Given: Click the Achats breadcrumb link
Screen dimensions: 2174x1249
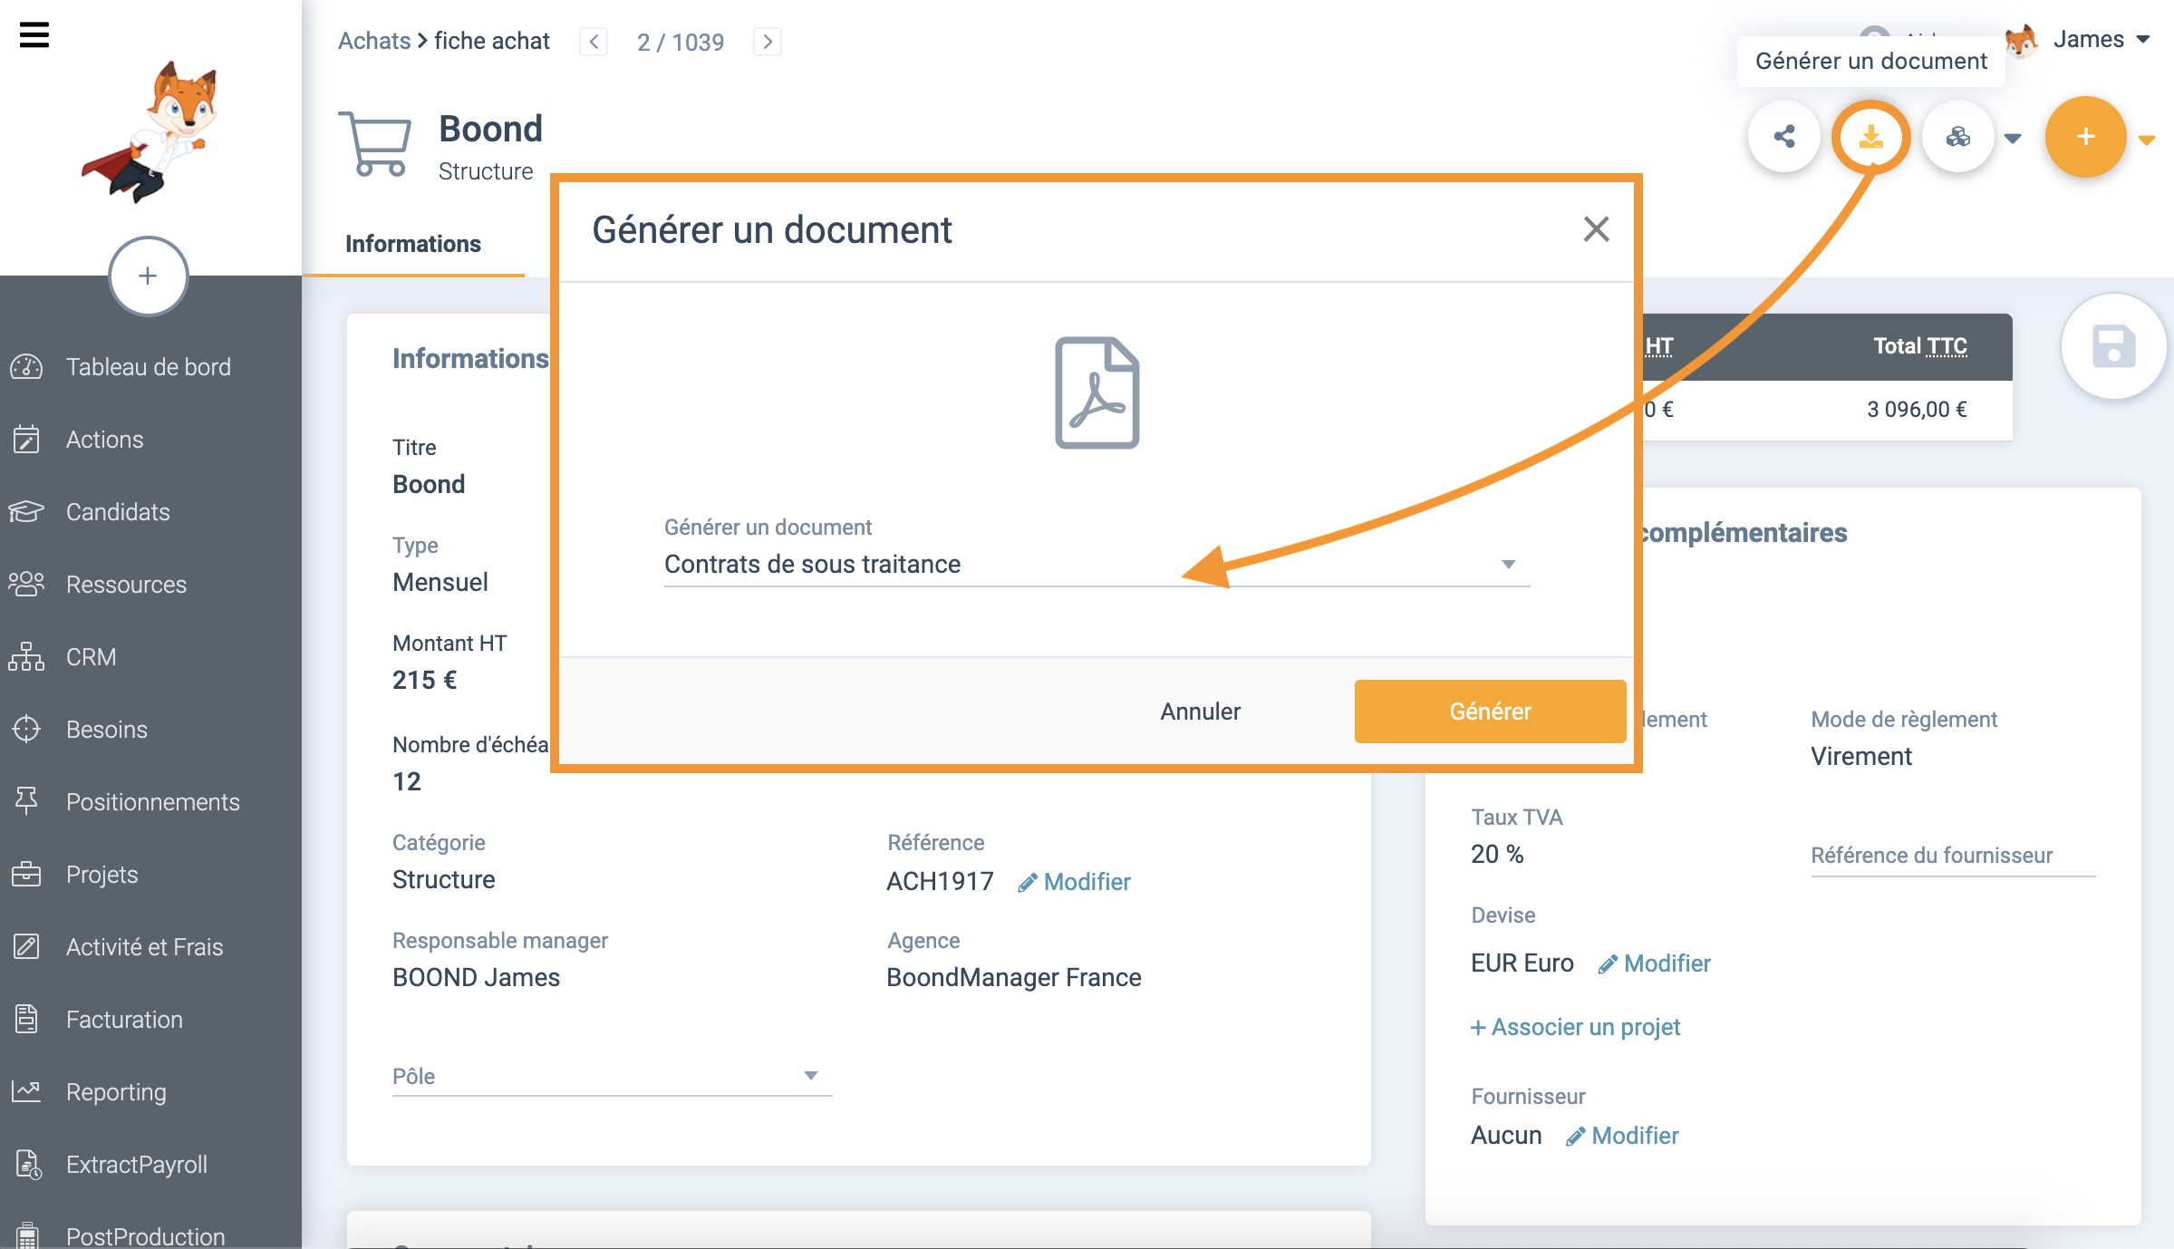Looking at the screenshot, I should point(374,41).
